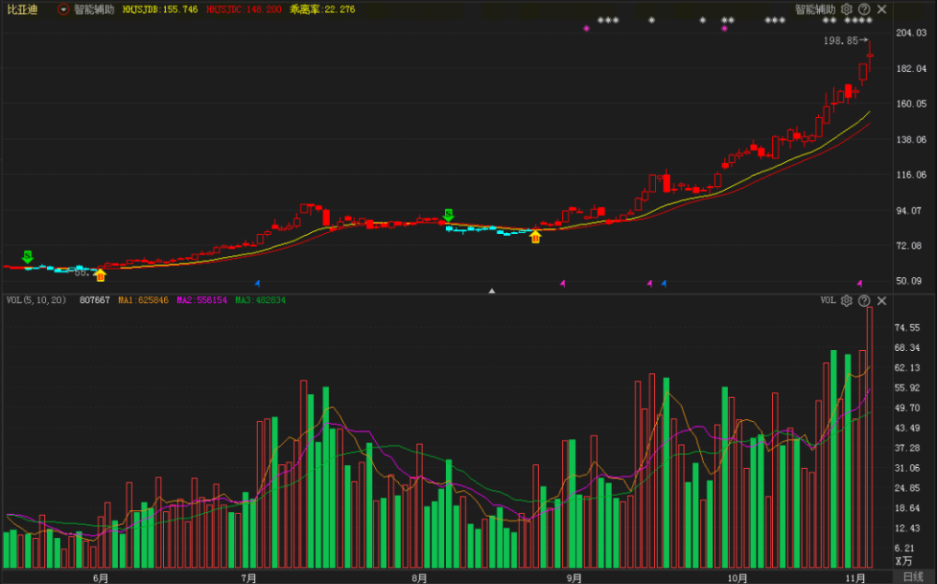
Task: Click the first magenta dot signal in September
Action: tap(587, 28)
